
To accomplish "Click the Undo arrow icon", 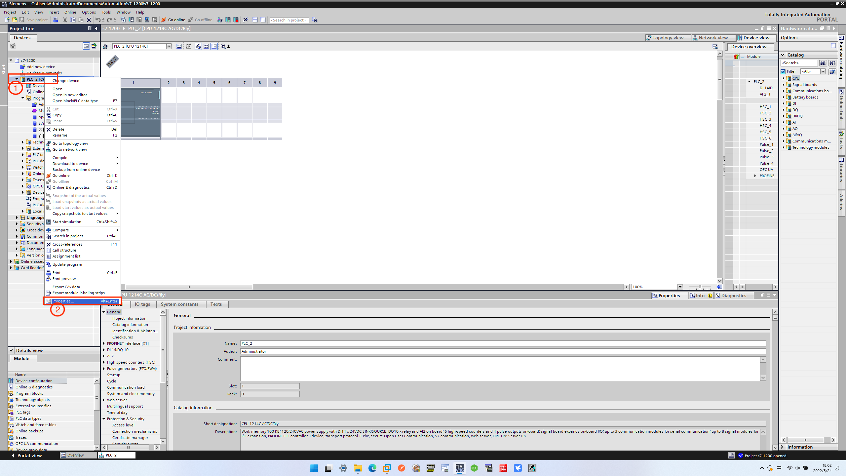I will (x=97, y=20).
